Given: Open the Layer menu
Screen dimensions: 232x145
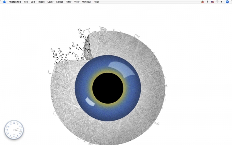Looking at the screenshot, I should click(x=50, y=2).
